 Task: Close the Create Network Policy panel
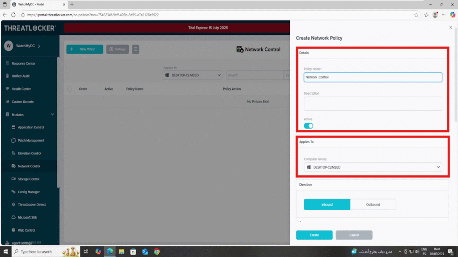click(451, 27)
